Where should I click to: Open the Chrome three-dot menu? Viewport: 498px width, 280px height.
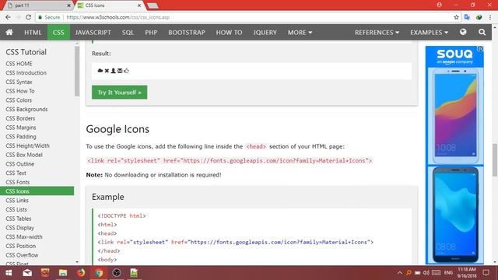click(x=490, y=17)
